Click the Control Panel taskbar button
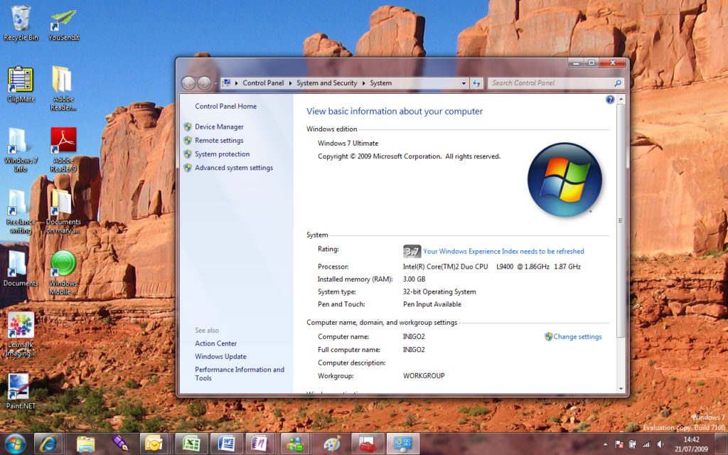 (403, 444)
